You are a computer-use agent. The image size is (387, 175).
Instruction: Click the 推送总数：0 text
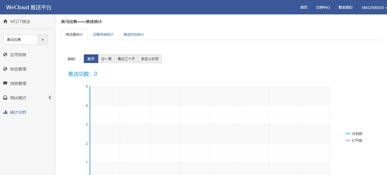83,74
